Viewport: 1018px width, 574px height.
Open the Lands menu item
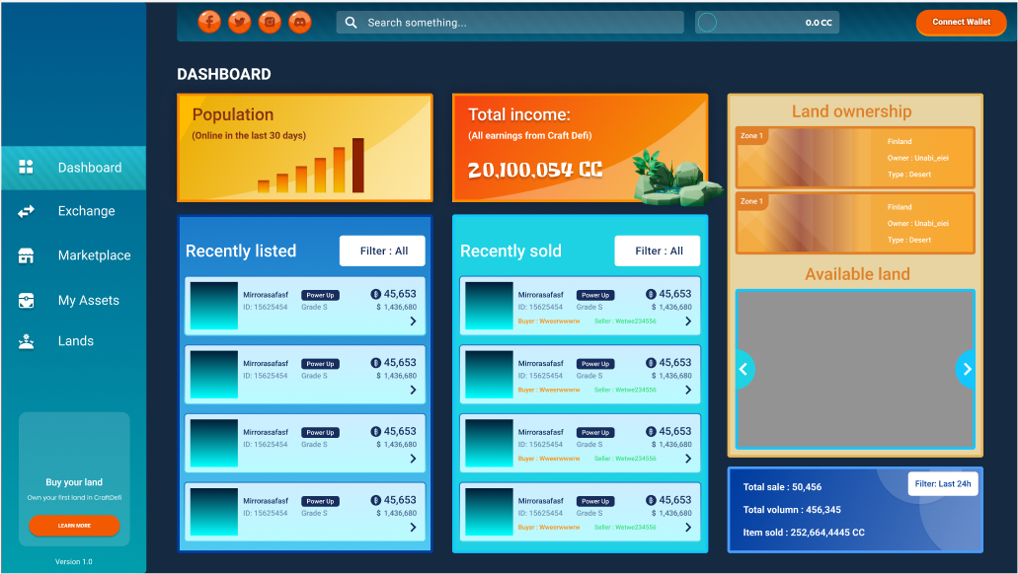[75, 341]
